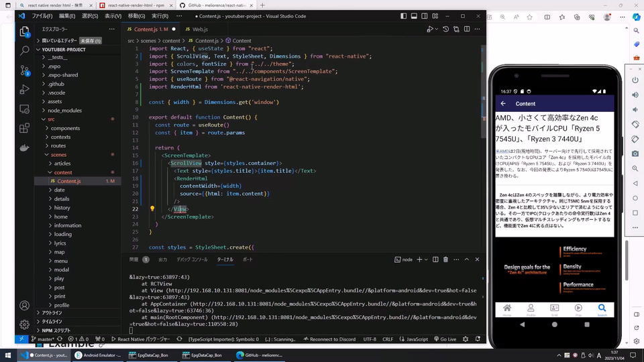Expand the outline section

coord(52,313)
